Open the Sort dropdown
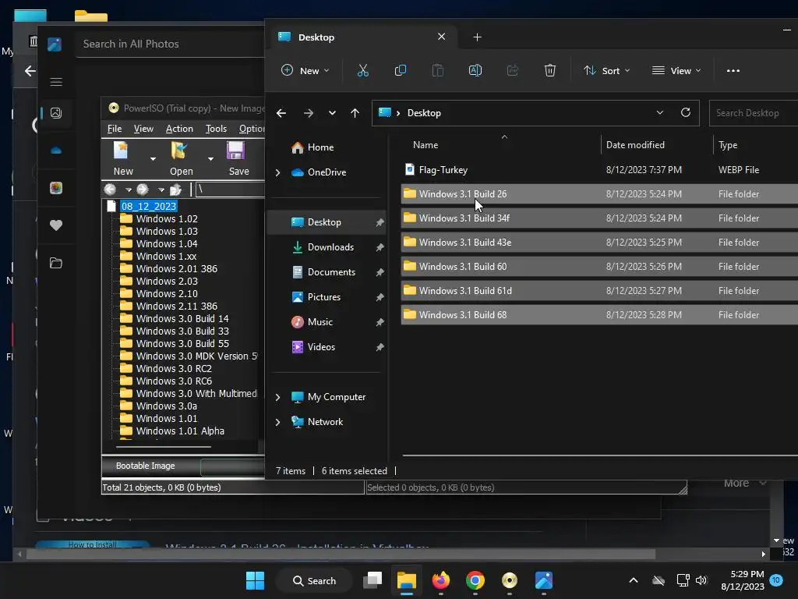Screen dimensions: 798x599 pos(606,71)
